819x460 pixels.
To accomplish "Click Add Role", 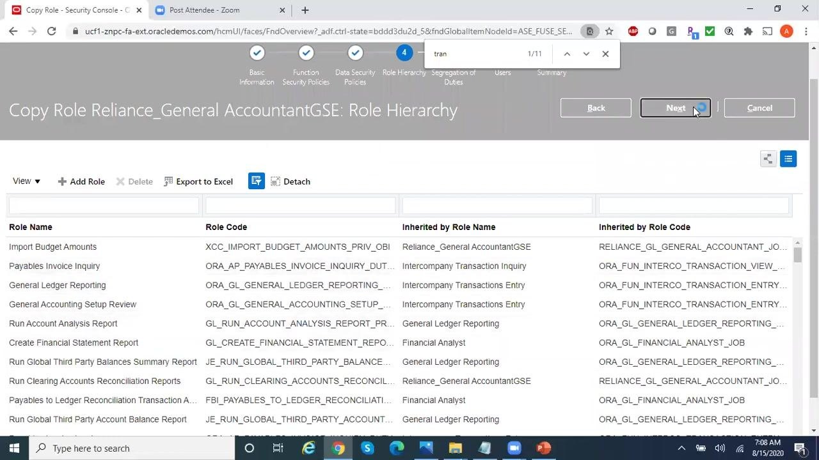I will 81,181.
